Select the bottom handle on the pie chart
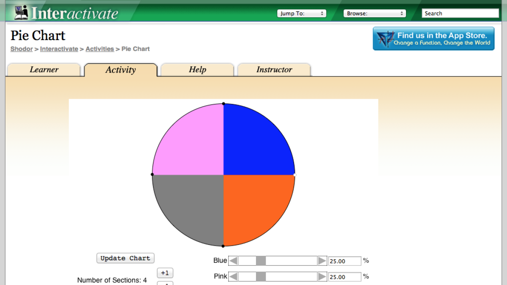The height and width of the screenshot is (285, 507). [223, 245]
